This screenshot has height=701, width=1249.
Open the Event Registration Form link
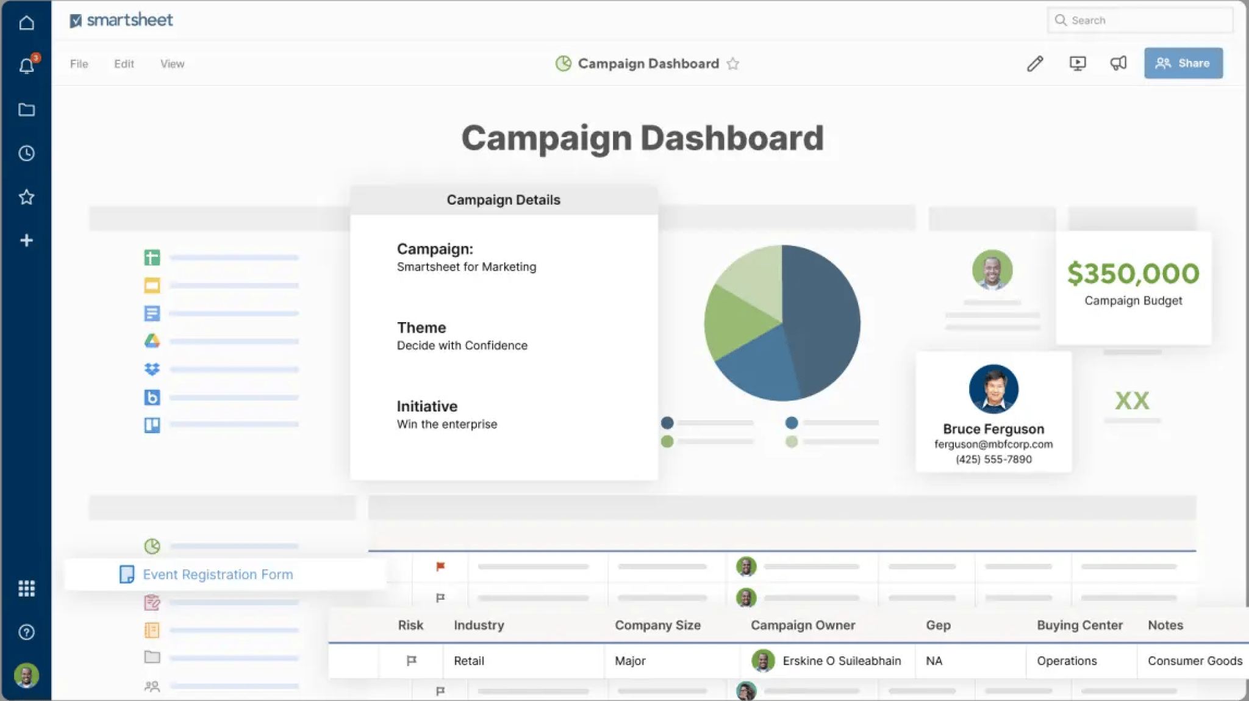(218, 574)
